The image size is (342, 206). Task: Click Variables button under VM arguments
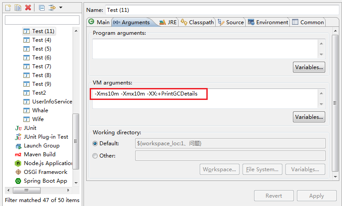tap(309, 117)
